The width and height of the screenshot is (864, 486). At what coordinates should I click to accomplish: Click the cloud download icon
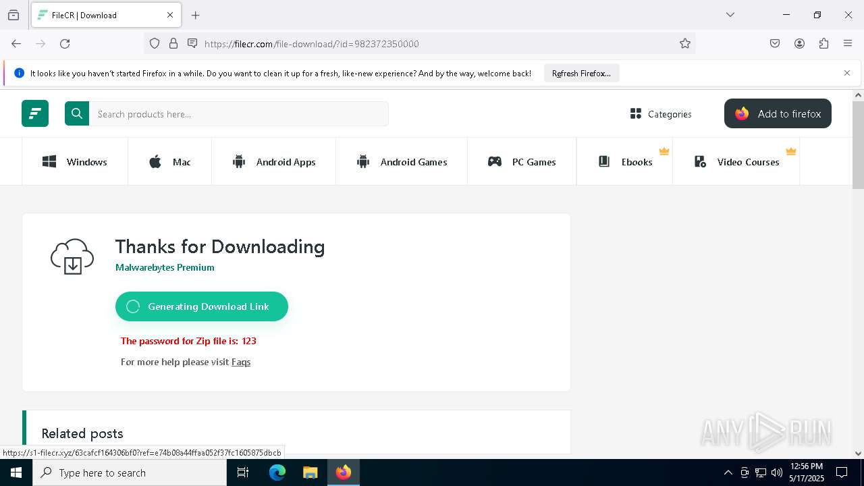coord(72,256)
